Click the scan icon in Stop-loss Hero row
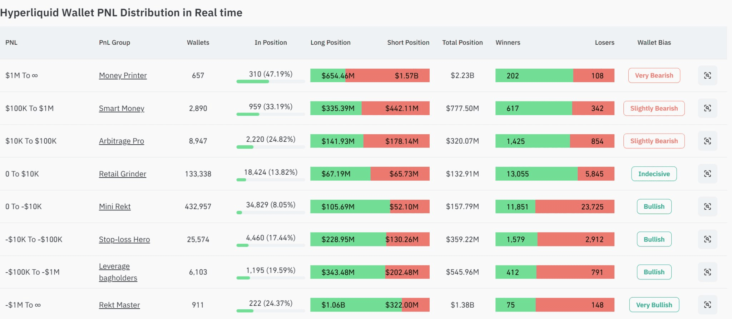Viewport: 732px width, 319px height. pos(707,239)
